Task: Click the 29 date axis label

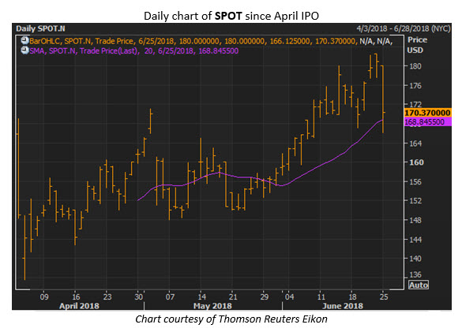Action: pos(265,297)
